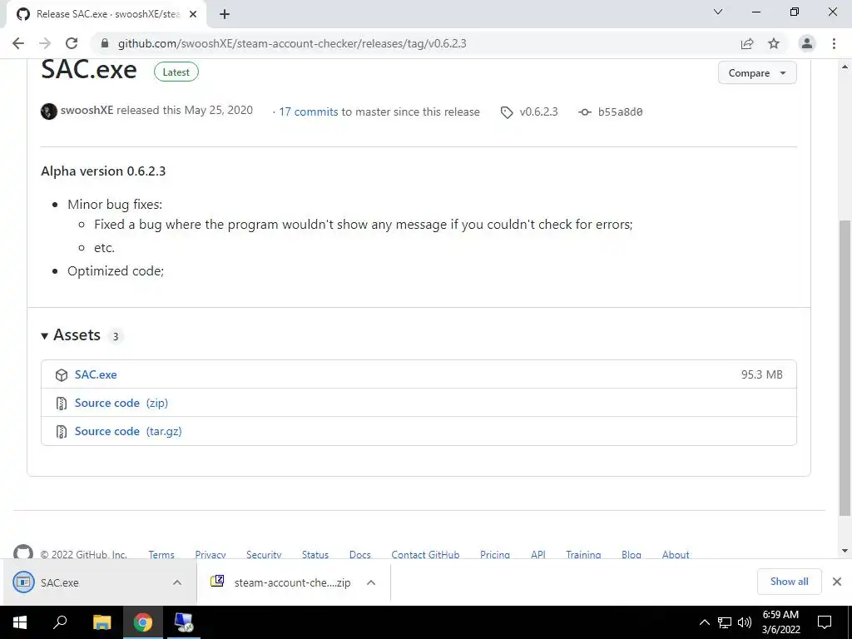Open the v0.6.2.3 tag link
Screen dimensions: 852x639
(x=538, y=112)
